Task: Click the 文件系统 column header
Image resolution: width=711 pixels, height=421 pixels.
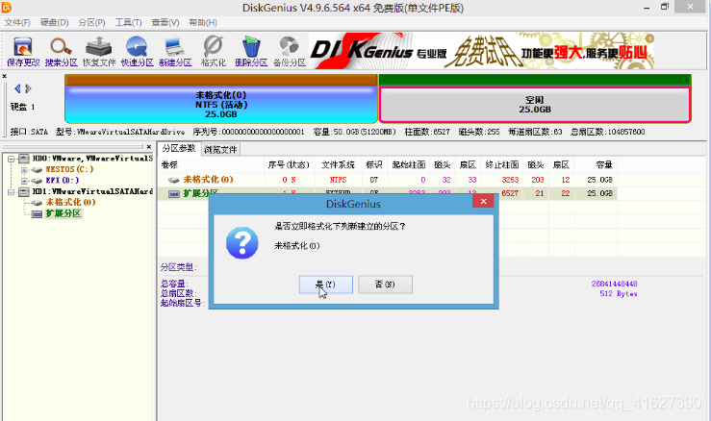Action: click(338, 165)
